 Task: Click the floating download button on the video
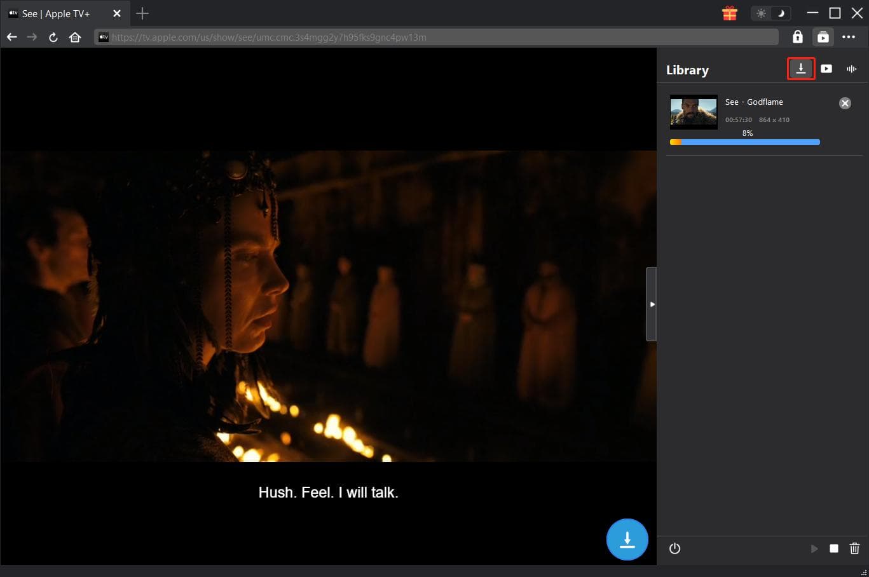(x=627, y=539)
